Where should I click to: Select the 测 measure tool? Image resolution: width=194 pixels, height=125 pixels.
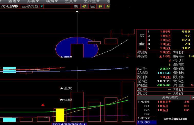point(76,6)
